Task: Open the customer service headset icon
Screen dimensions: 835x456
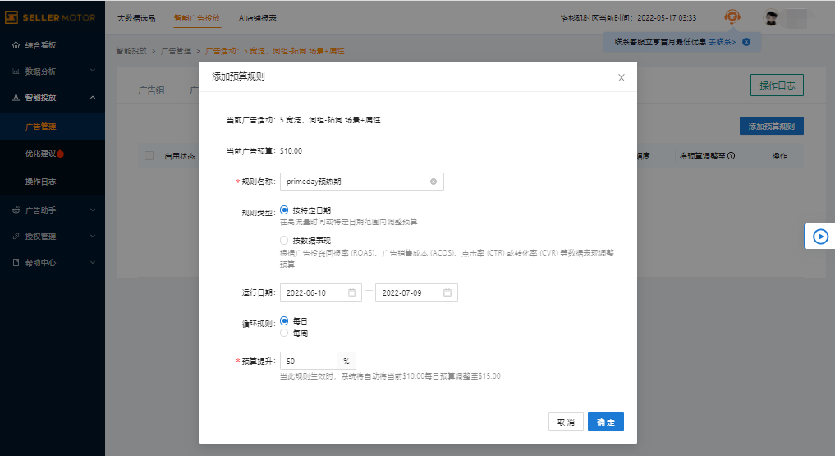Action: point(732,17)
